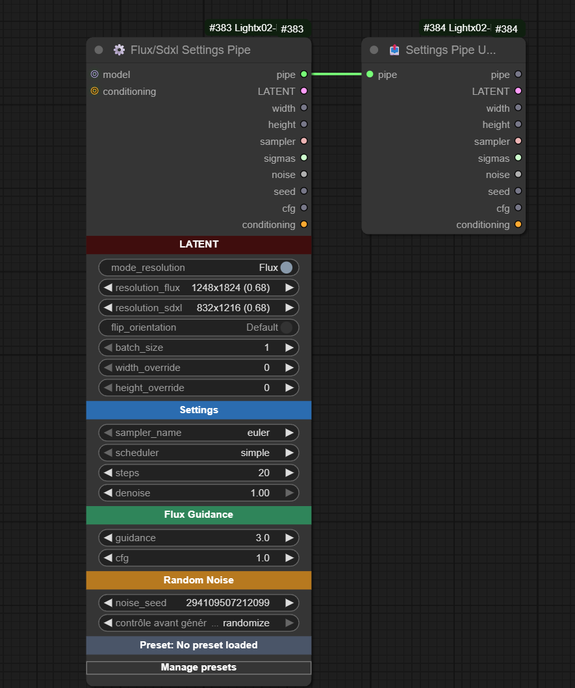575x688 pixels.
Task: Decrease denoise value with left arrow
Action: click(108, 492)
